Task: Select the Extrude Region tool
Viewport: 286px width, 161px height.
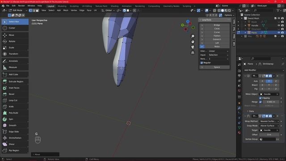Action: coord(15,81)
